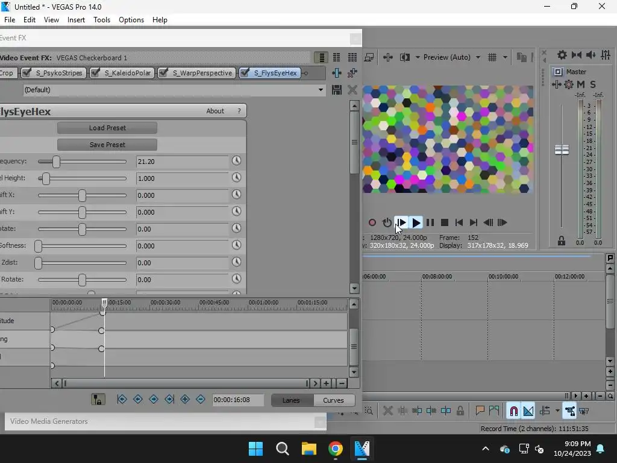617x463 pixels.
Task: Click the Play button in preview
Action: [416, 222]
